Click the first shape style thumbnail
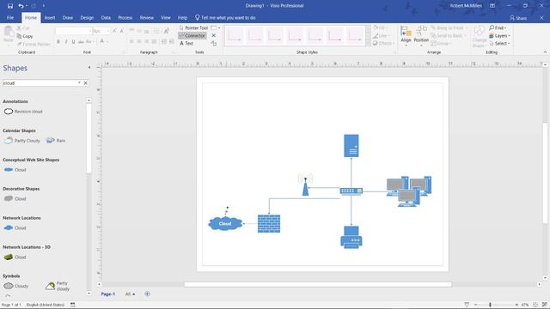 235,35
